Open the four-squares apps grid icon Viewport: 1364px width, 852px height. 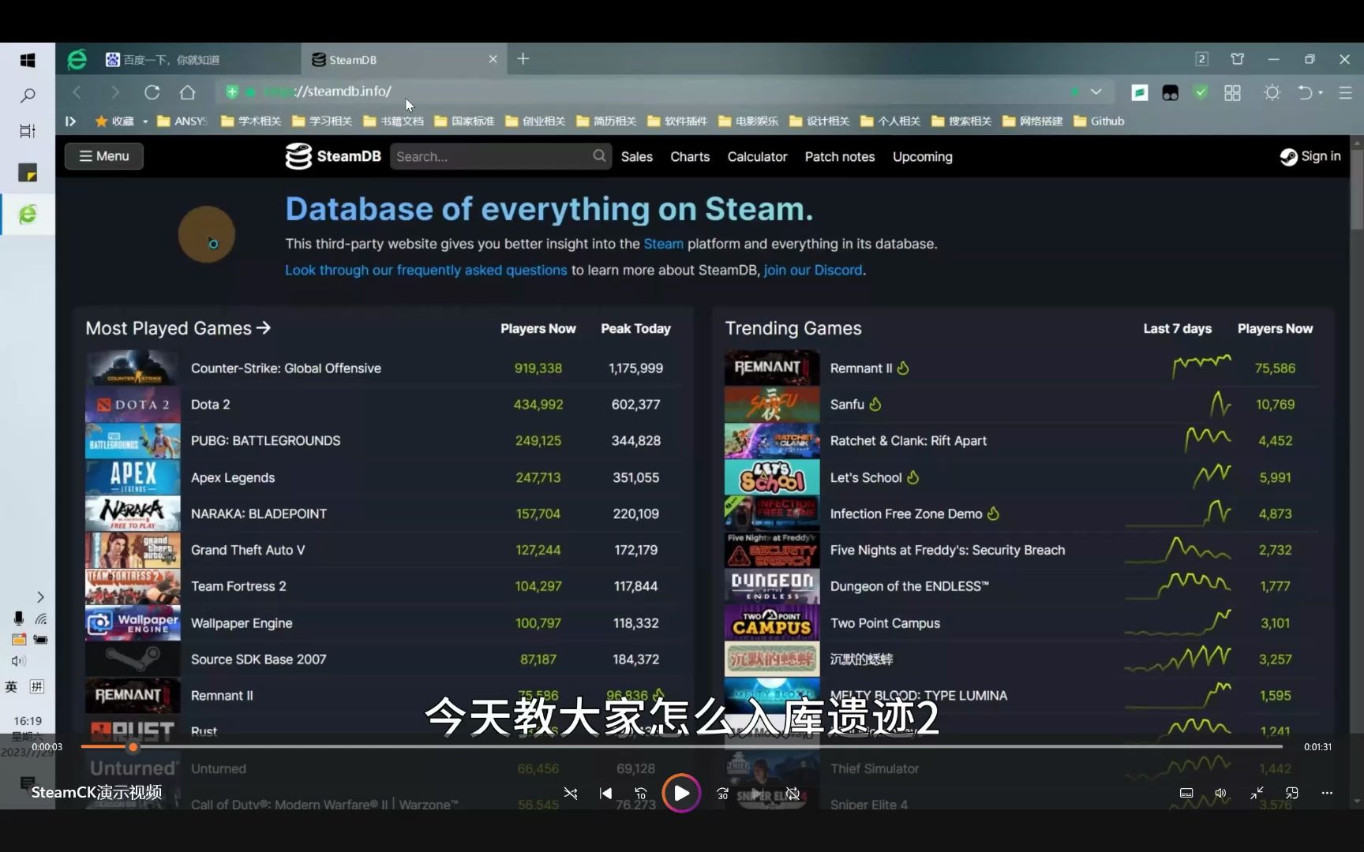(x=1232, y=92)
